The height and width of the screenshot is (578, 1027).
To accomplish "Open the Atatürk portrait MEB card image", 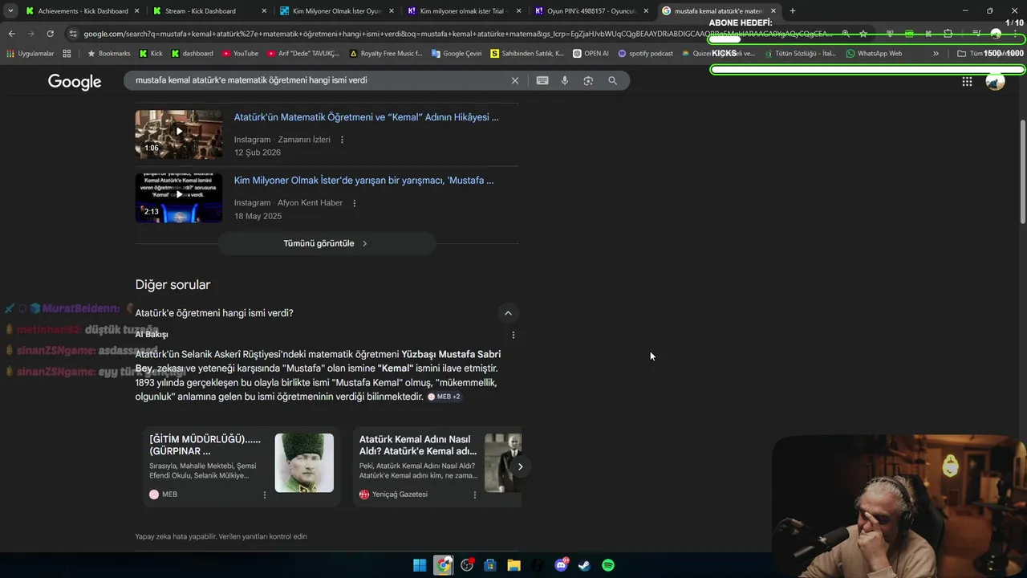I will pos(304,463).
